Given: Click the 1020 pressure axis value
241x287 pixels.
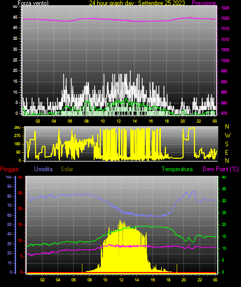Looking at the screenshot, I should click(225, 18).
